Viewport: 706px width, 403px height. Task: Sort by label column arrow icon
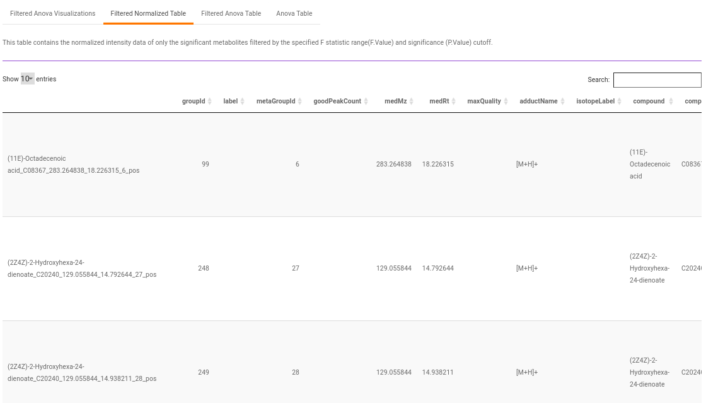pos(242,102)
